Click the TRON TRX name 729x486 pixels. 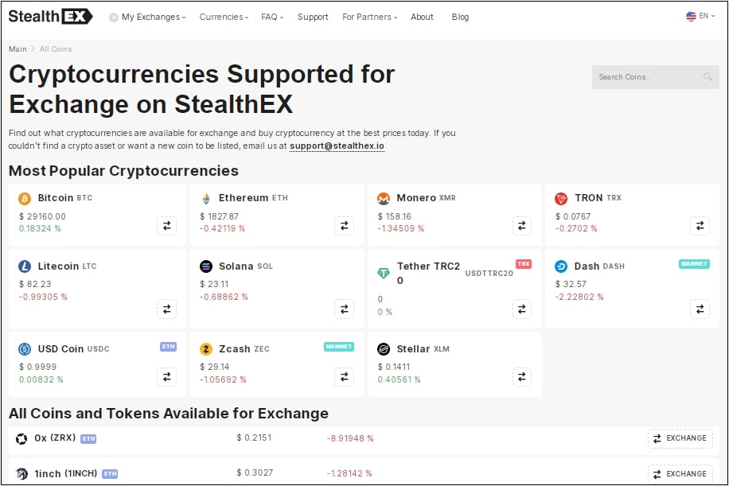point(598,198)
